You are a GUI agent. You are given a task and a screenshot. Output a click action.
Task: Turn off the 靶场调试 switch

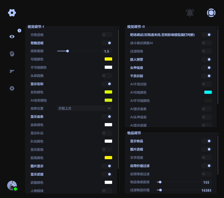[x=206, y=35]
